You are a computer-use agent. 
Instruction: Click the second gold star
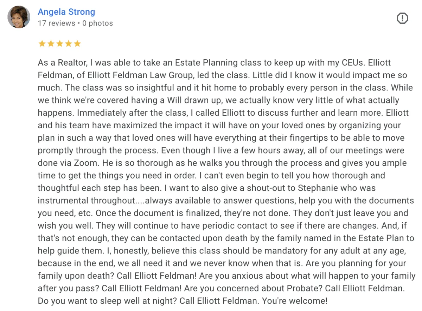[51, 44]
